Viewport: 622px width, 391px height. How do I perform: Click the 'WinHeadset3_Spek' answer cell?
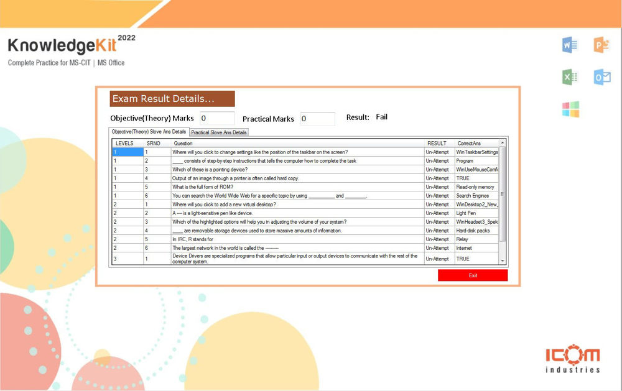click(x=476, y=222)
